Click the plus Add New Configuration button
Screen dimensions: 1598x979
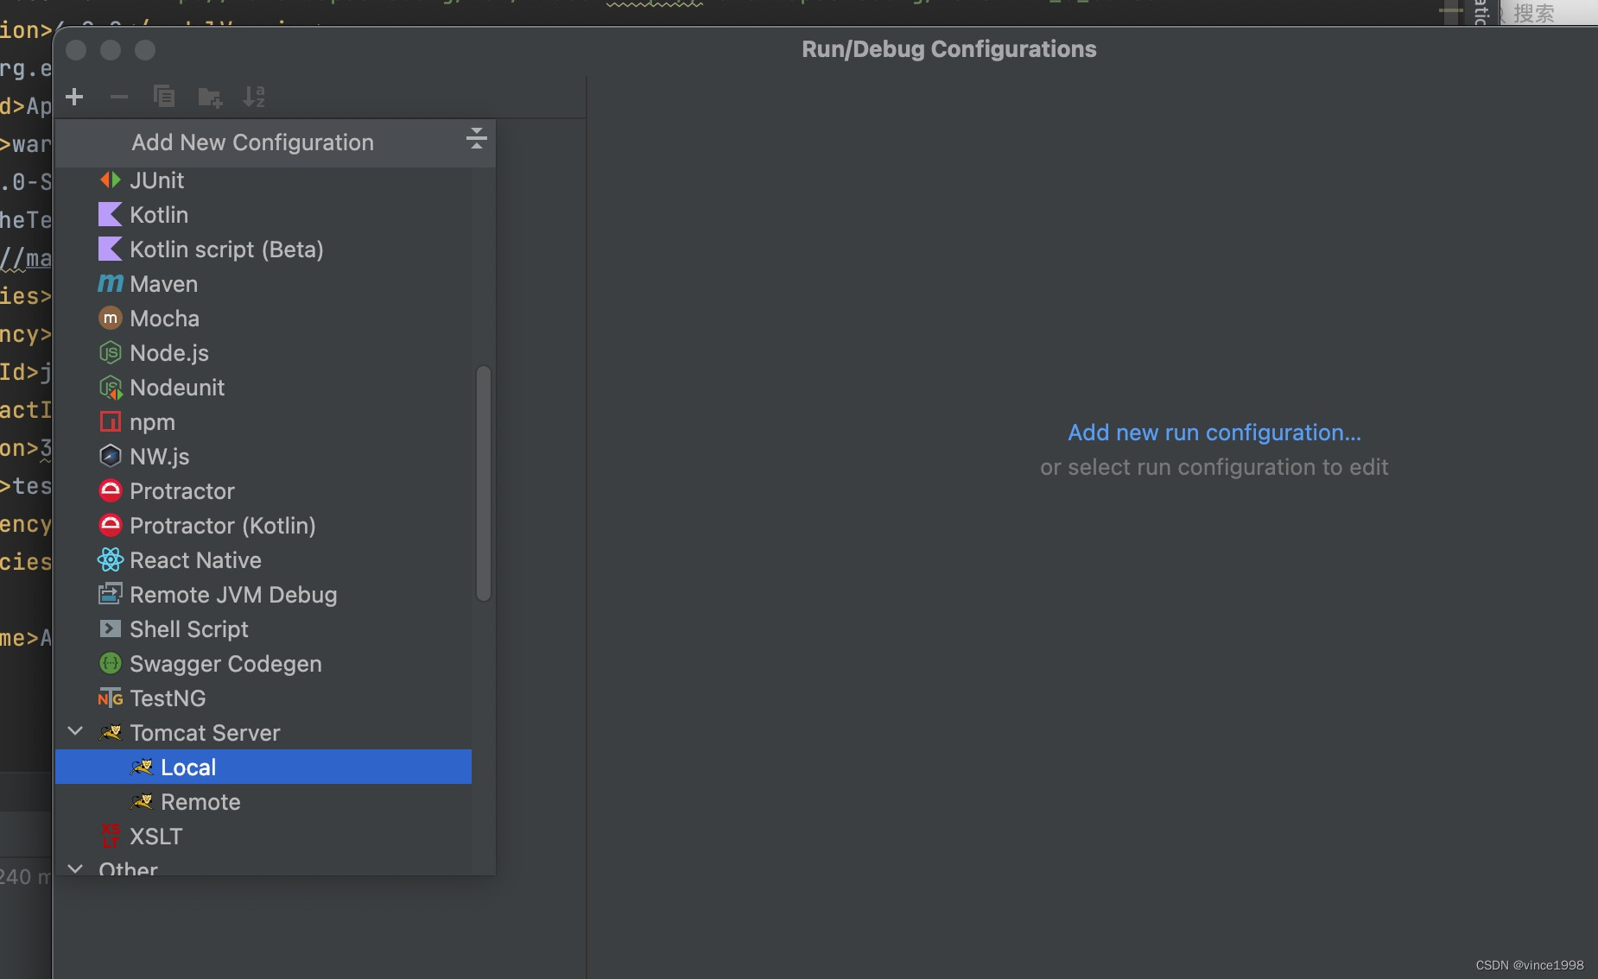pyautogui.click(x=75, y=97)
